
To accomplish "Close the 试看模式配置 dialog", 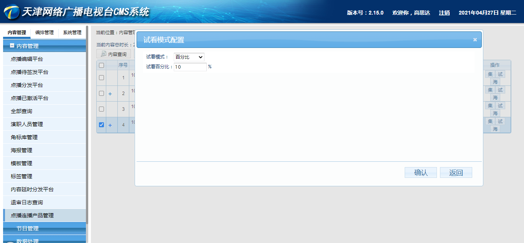I will [475, 39].
